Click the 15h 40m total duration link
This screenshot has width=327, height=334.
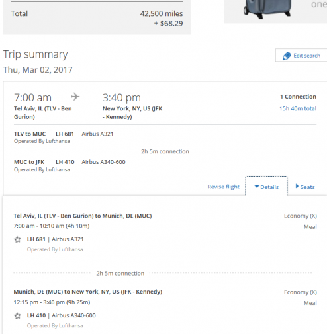[x=298, y=108]
